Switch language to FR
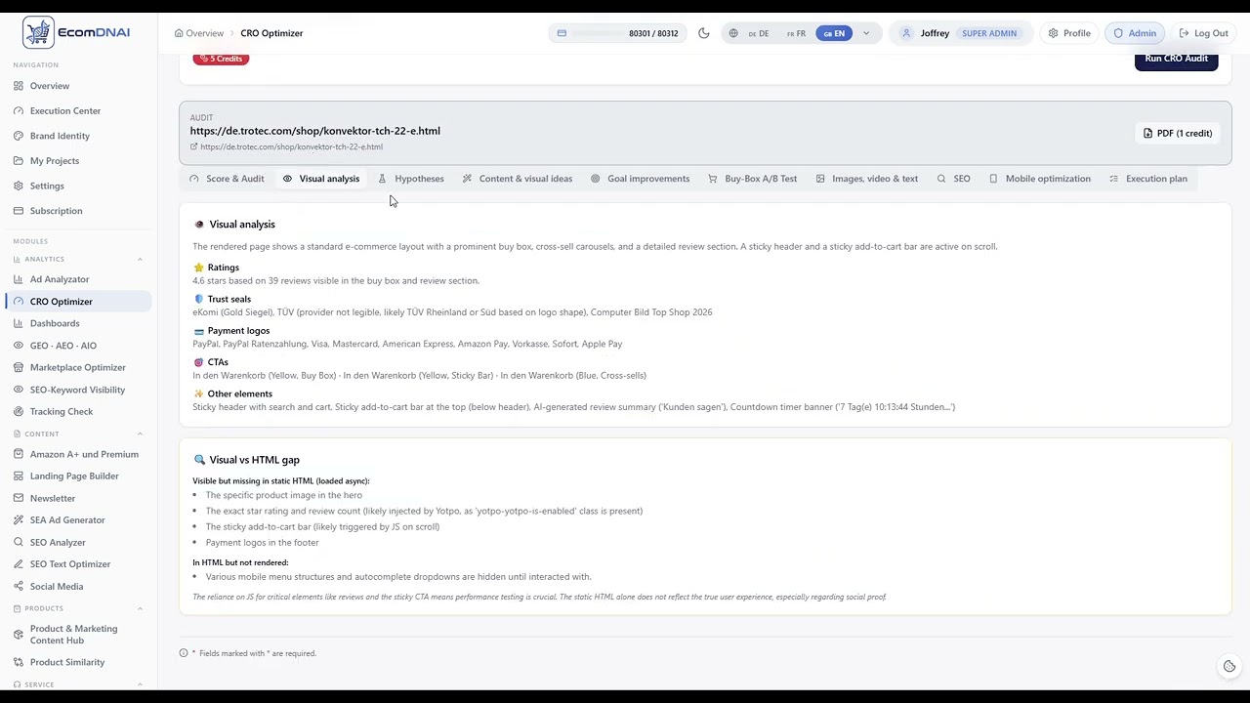This screenshot has width=1250, height=703. 797,33
